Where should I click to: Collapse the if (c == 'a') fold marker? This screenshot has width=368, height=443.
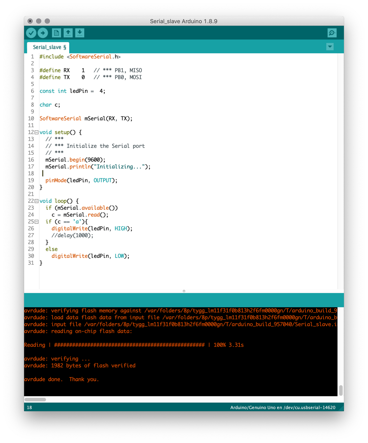click(x=36, y=222)
